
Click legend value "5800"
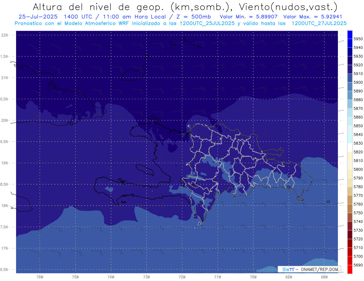[x=358, y=169]
